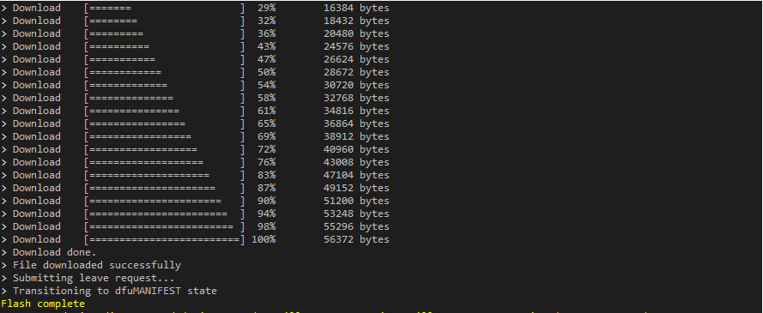The width and height of the screenshot is (763, 313).
Task: Click 'Transitioning to dfuMANIFEST state' line
Action: 109,291
